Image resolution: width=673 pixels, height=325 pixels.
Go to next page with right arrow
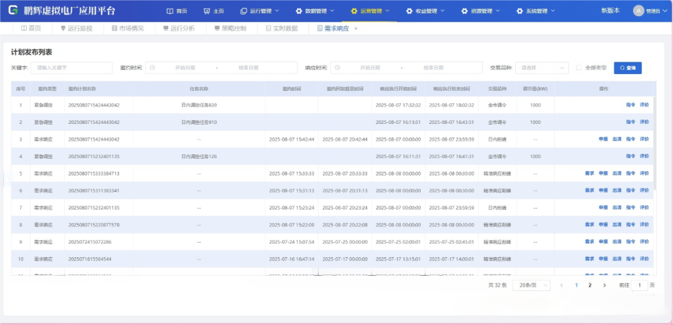[604, 285]
